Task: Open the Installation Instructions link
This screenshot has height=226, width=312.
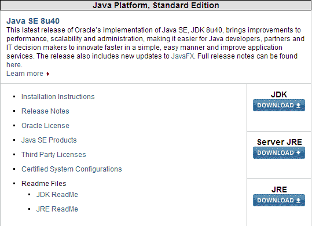Action: (58, 97)
